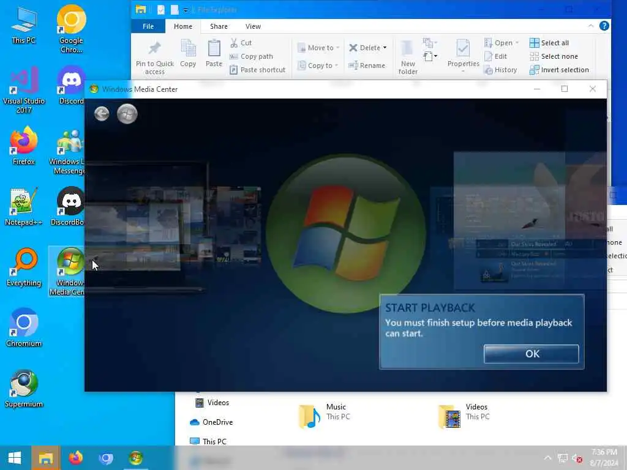
Task: Select the Visual Studio 2017 desktop shortcut
Action: click(x=23, y=90)
